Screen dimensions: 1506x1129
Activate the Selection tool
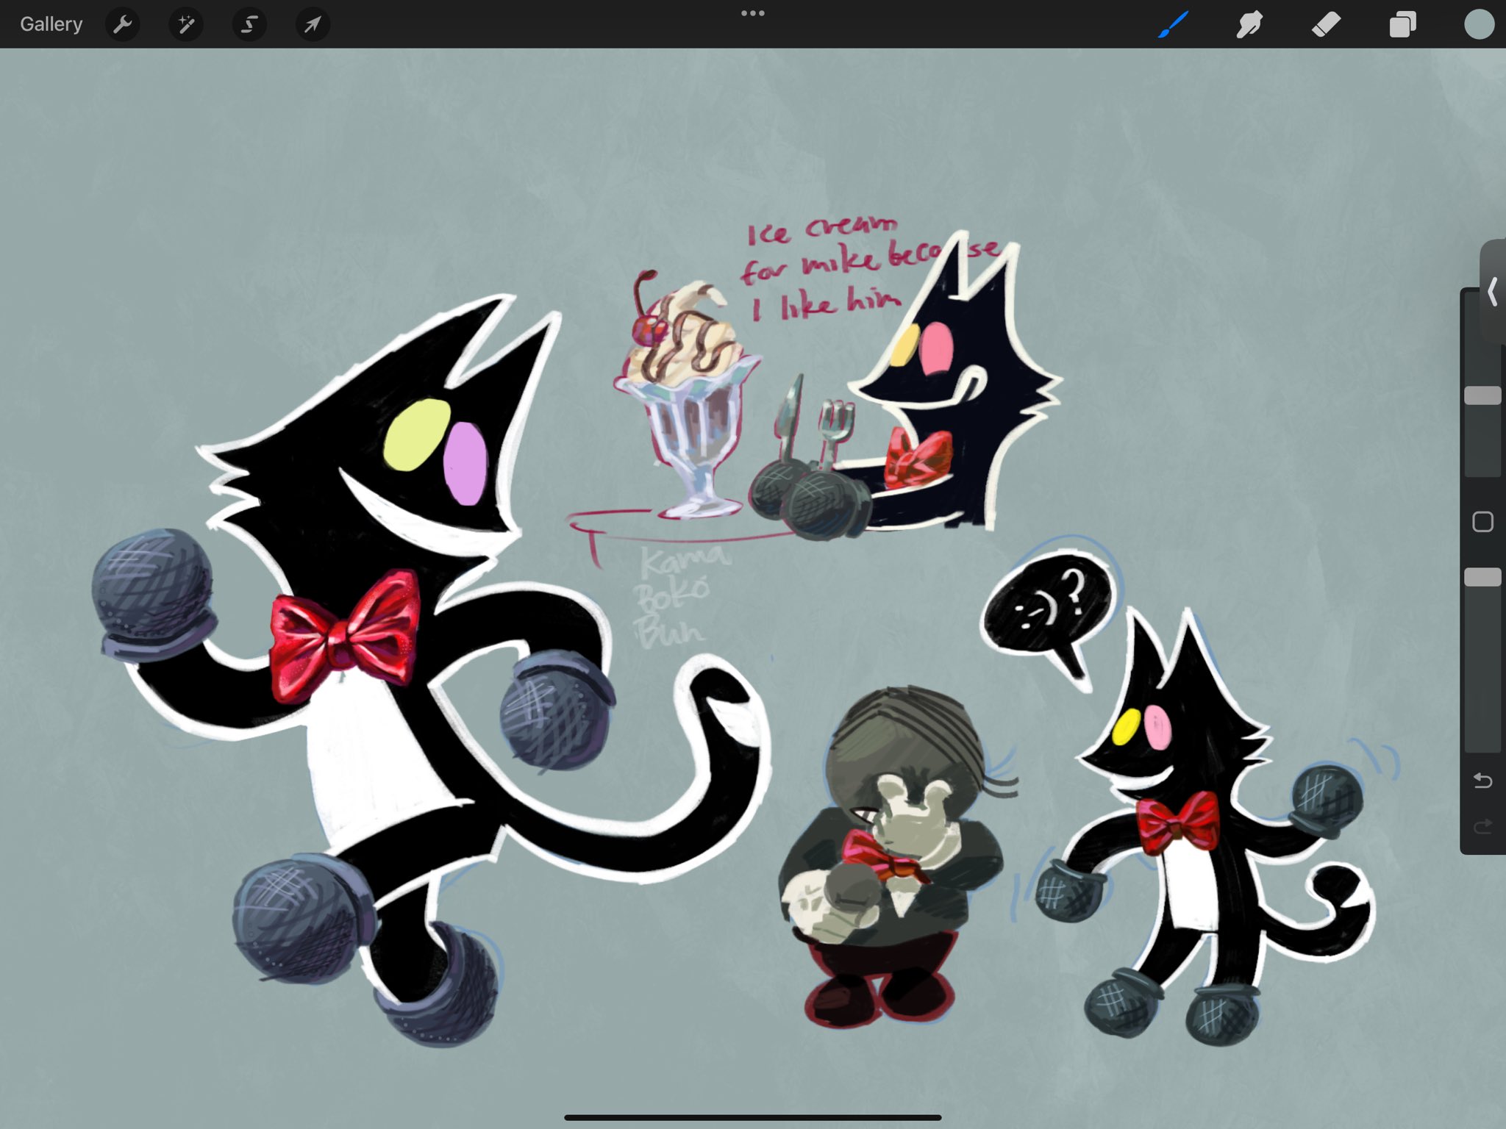tap(249, 25)
